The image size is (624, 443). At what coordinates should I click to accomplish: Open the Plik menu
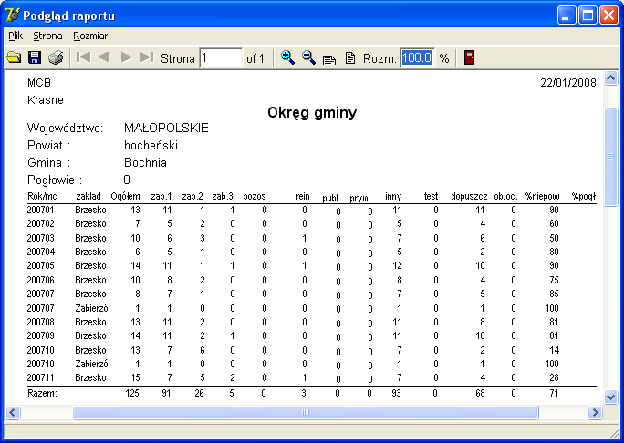(x=16, y=36)
